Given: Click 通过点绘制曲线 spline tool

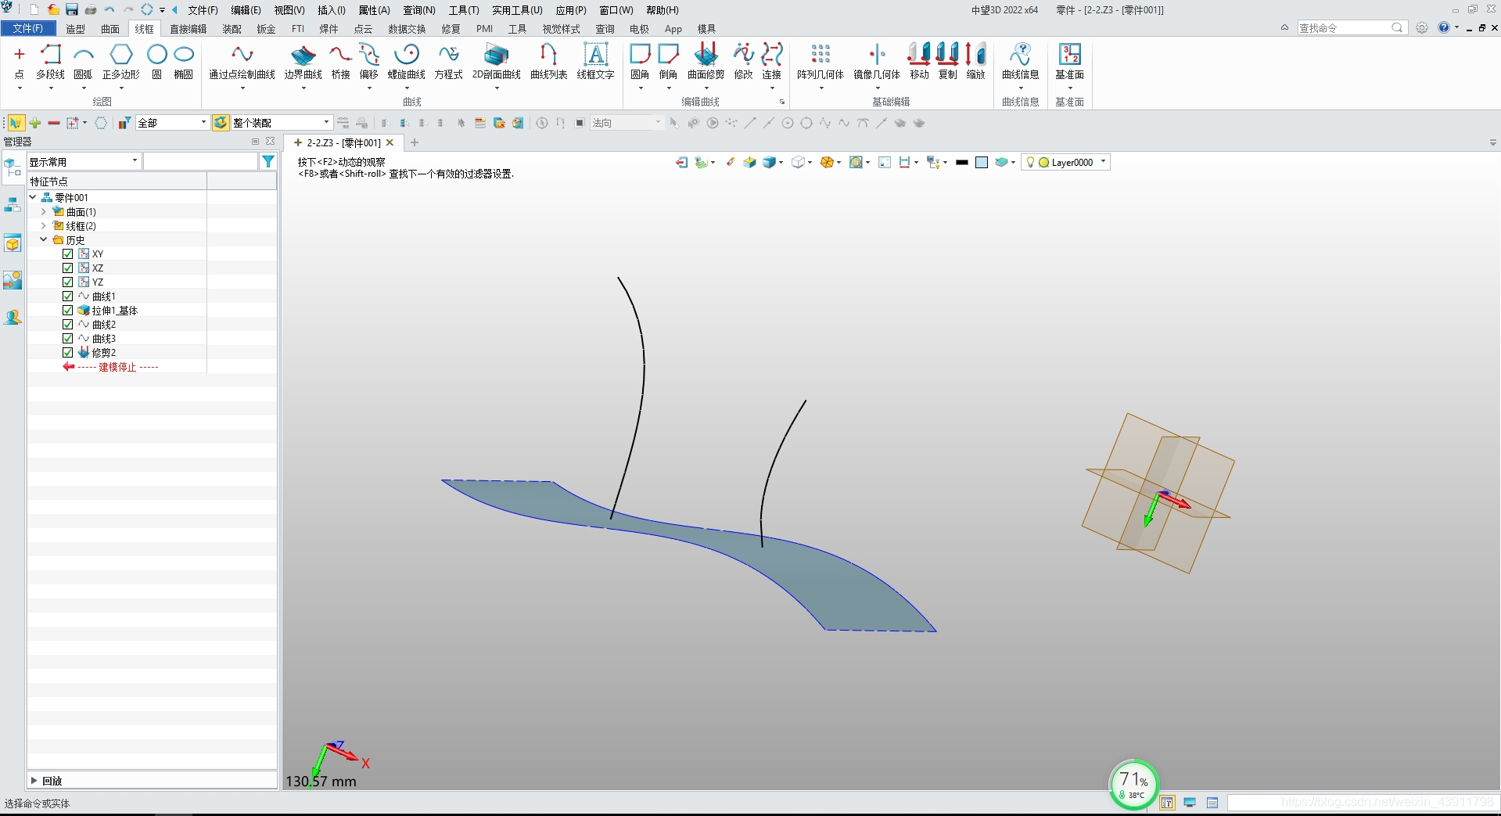Looking at the screenshot, I should point(242,61).
